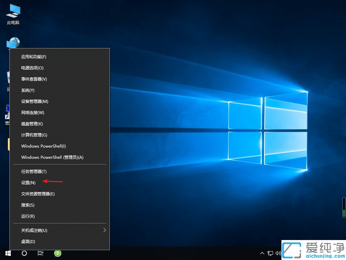Open the network status tray icon
Screen dimensions: 346x260
coord(270,253)
